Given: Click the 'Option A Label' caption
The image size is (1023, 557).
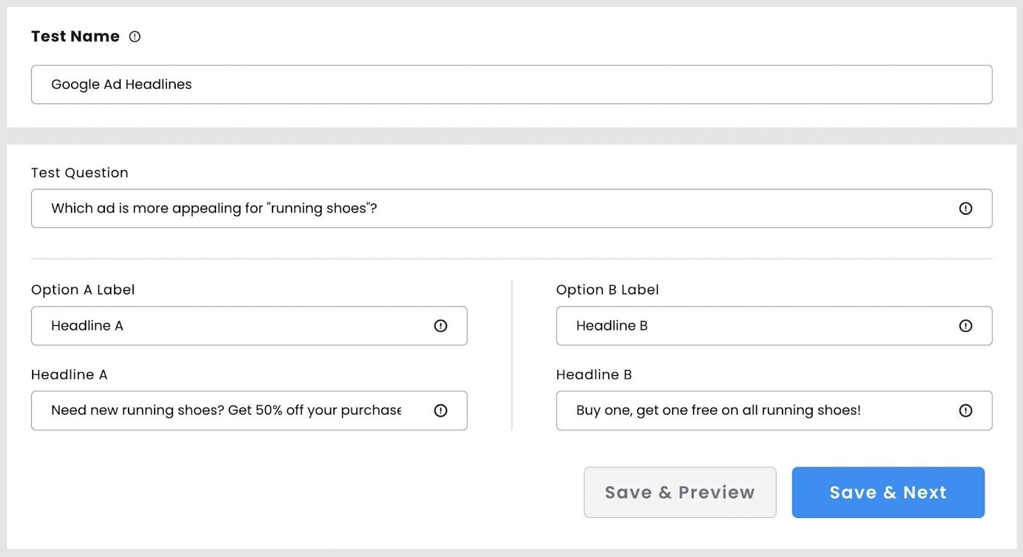Looking at the screenshot, I should pos(83,289).
